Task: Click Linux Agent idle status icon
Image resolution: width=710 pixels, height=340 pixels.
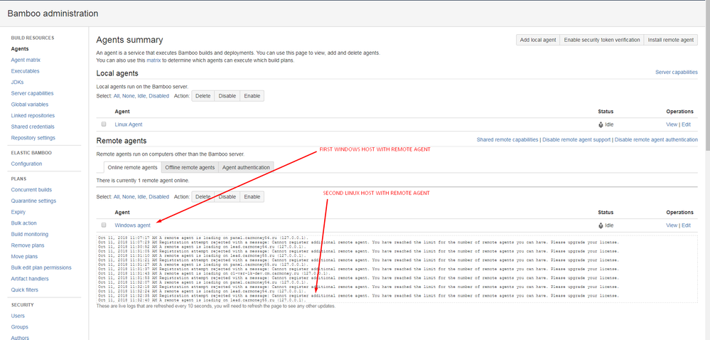Action: [x=601, y=124]
